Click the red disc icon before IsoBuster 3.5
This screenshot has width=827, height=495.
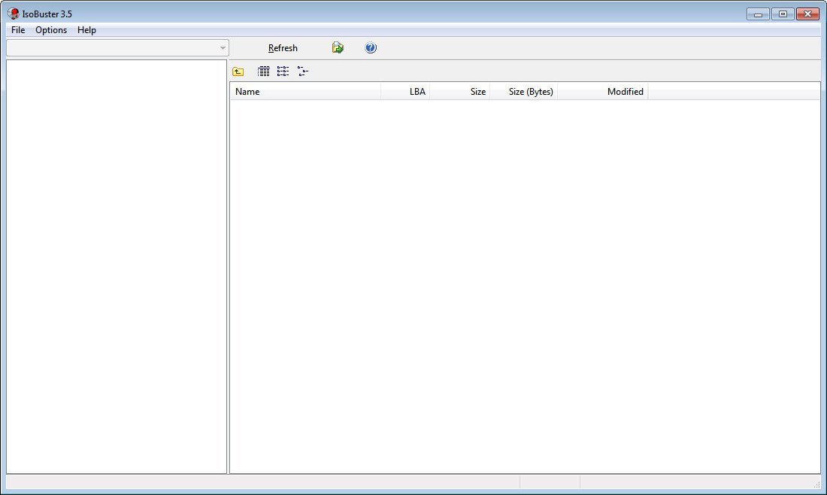[11, 13]
